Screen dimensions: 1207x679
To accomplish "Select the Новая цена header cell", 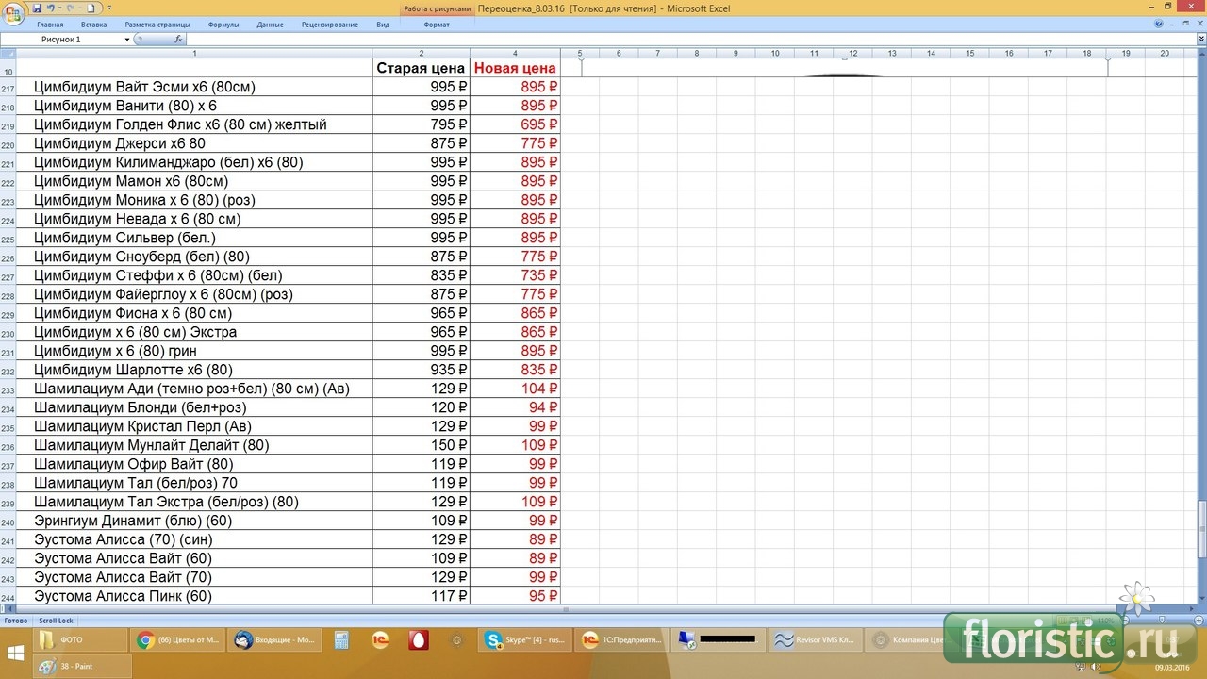I will [515, 68].
